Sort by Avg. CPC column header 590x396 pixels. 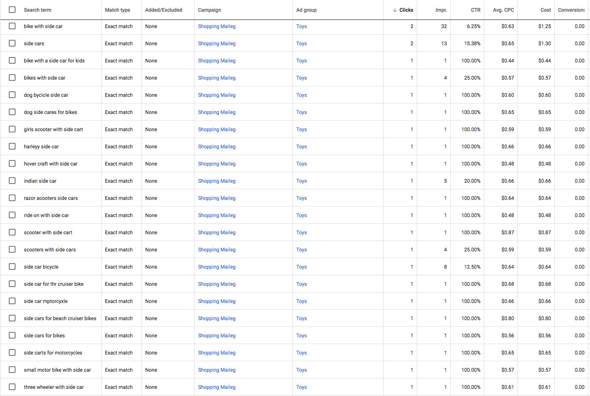(x=503, y=10)
